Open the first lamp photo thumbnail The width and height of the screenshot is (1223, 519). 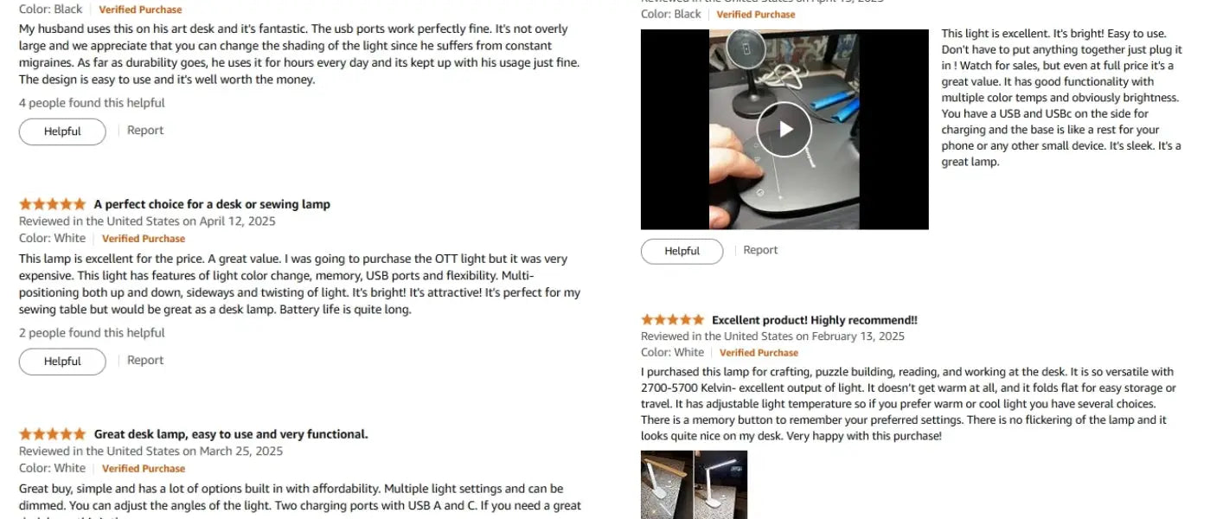(667, 484)
